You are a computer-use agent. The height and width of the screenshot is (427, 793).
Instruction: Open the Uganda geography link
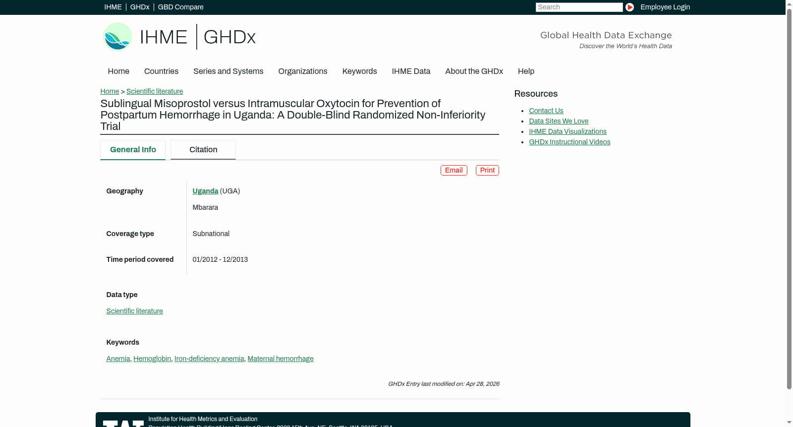pos(205,191)
